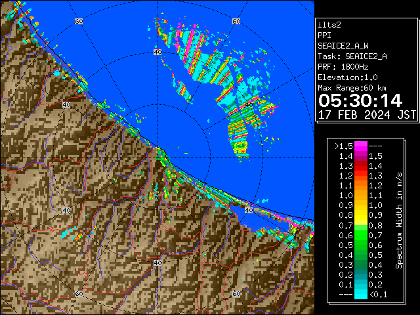This screenshot has width=420, height=315.
Task: Click the 40 km ring label due north of radar
Action: point(157,52)
